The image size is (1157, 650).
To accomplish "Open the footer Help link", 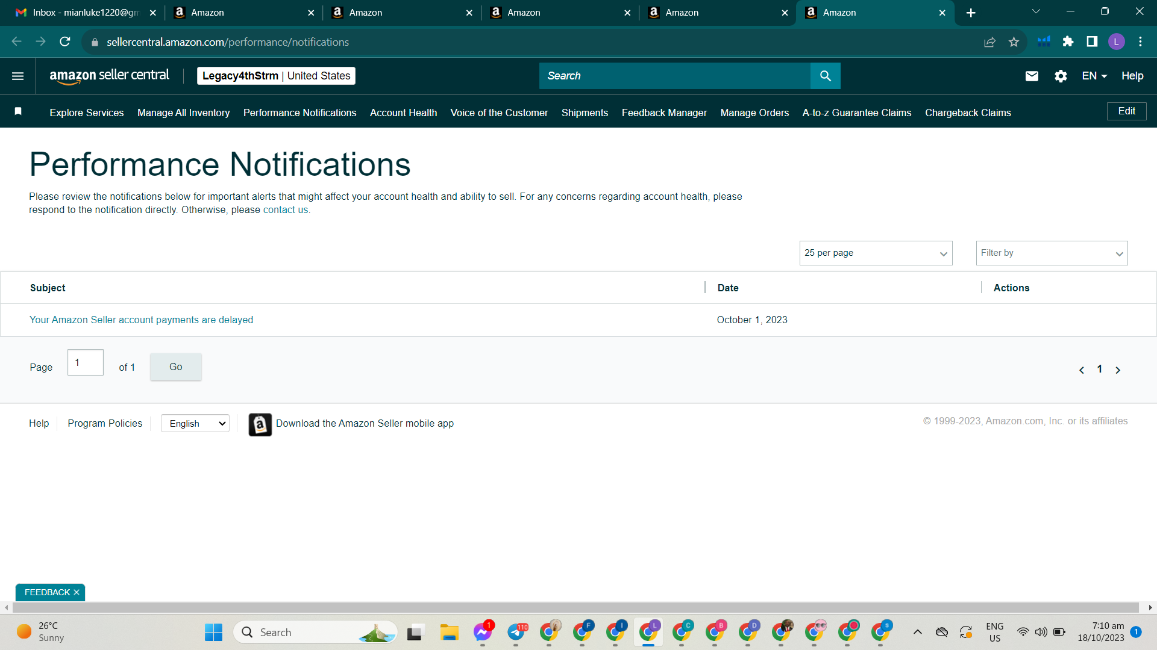I will pos(39,424).
